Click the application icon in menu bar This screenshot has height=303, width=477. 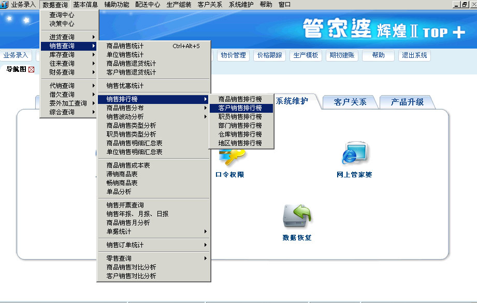coord(4,5)
